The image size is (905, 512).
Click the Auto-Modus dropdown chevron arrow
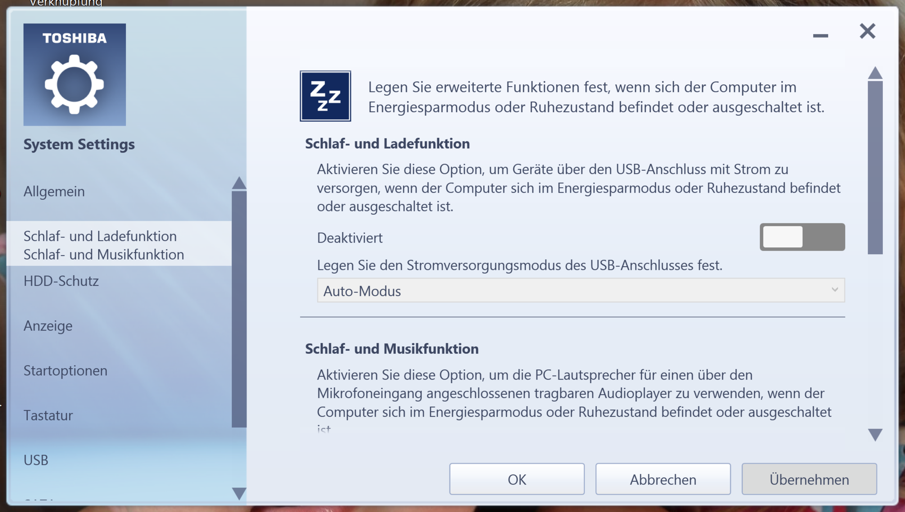click(x=834, y=290)
